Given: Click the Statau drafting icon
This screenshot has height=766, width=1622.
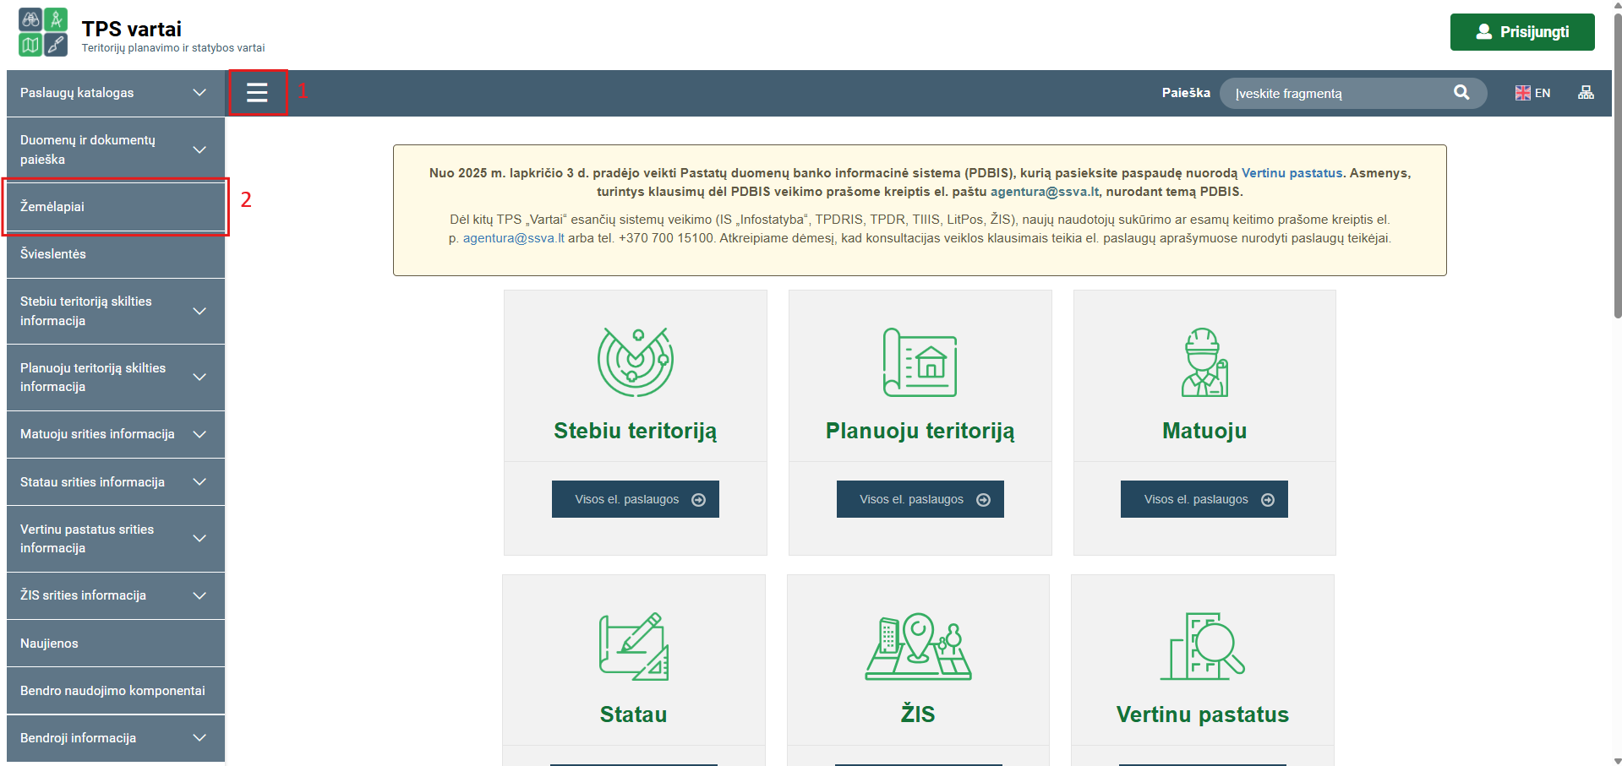Looking at the screenshot, I should point(634,646).
